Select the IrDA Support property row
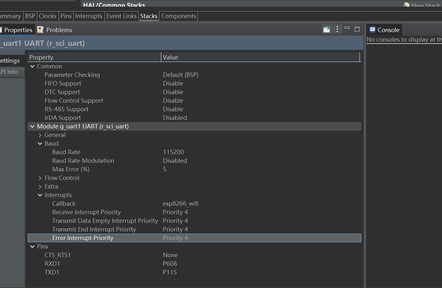The width and height of the screenshot is (442, 288). coord(194,118)
